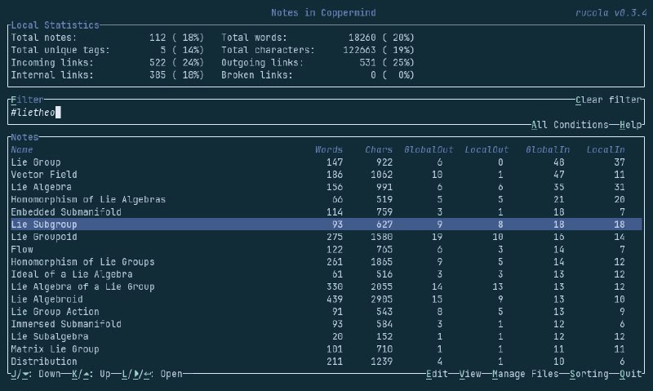
Task: Click the Incoming links value 522
Action: [158, 63]
